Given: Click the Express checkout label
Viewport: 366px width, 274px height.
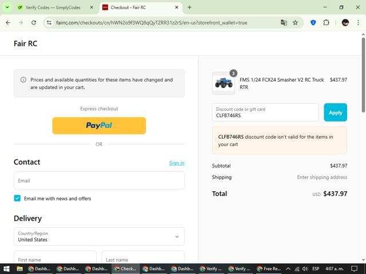Looking at the screenshot, I should [x=99, y=108].
